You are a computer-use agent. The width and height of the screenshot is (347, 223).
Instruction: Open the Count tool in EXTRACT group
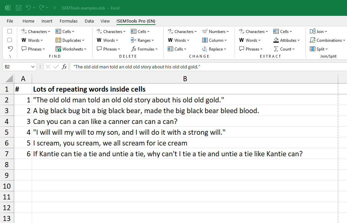pyautogui.click(x=284, y=49)
